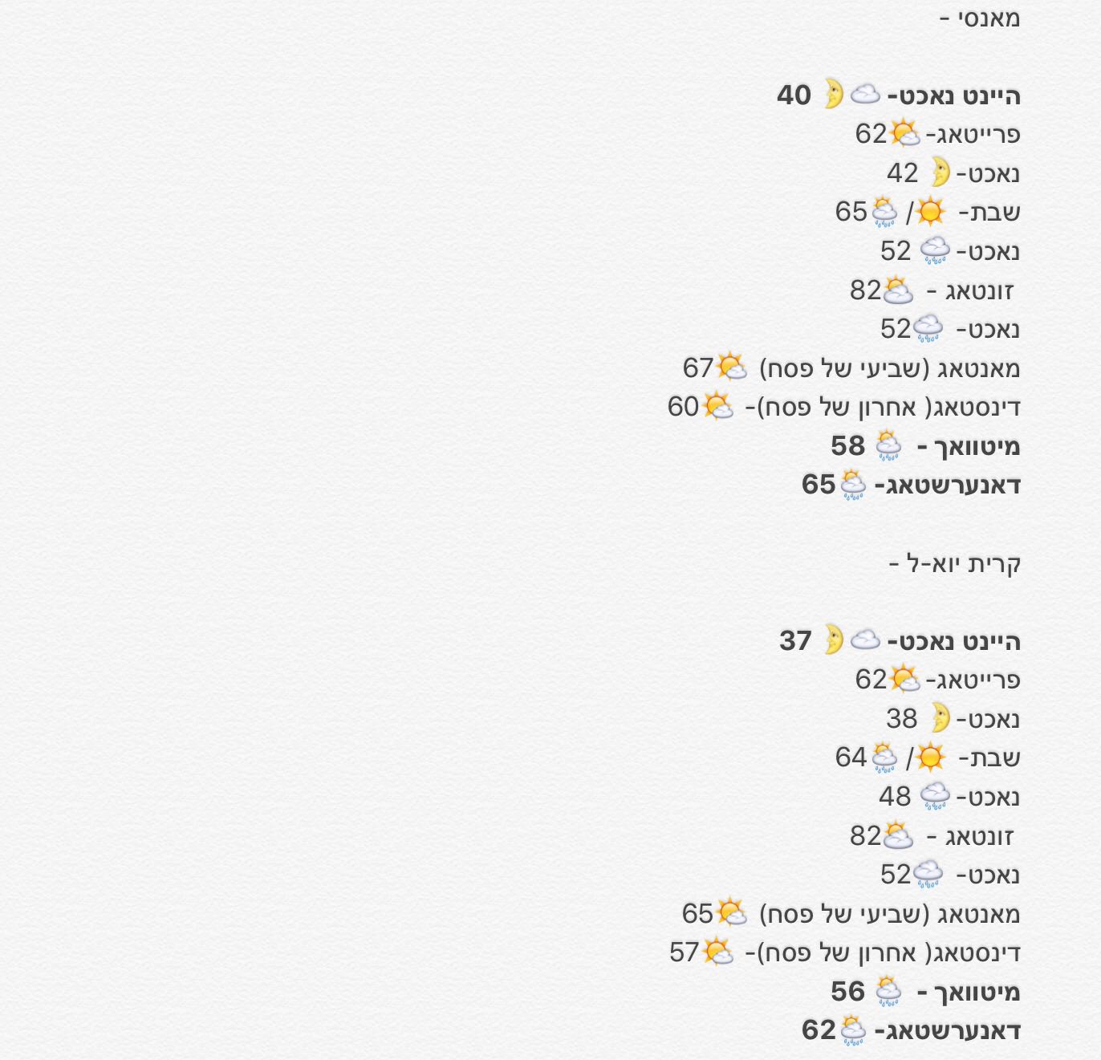Image resolution: width=1101 pixels, height=1060 pixels.
Task: Click the bold דאנערשטאג line showing 62
Action: click(x=947, y=1030)
